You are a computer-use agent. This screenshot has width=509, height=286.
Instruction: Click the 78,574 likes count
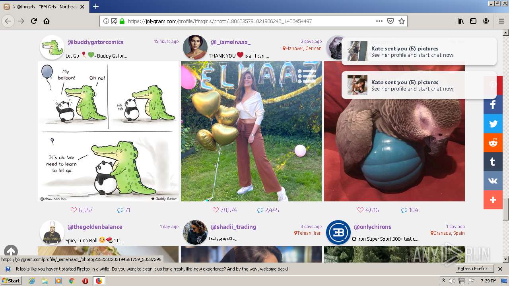(229, 210)
